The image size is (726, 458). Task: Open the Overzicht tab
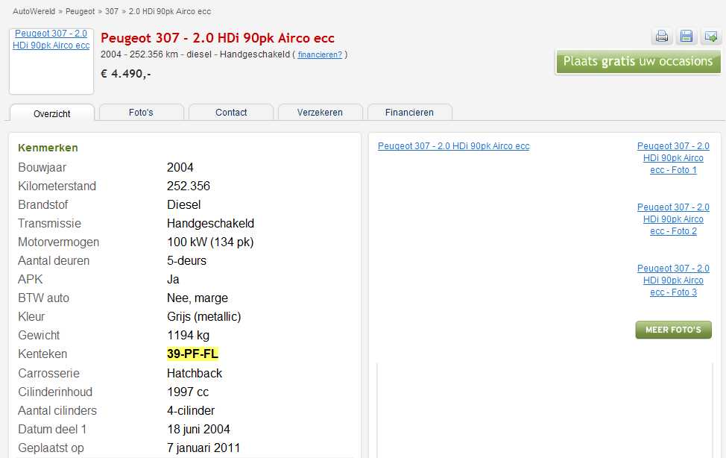click(52, 113)
